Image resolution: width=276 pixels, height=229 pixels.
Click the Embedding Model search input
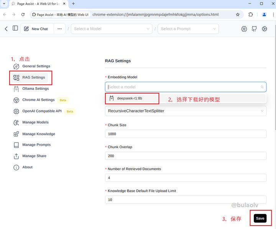tap(186, 87)
